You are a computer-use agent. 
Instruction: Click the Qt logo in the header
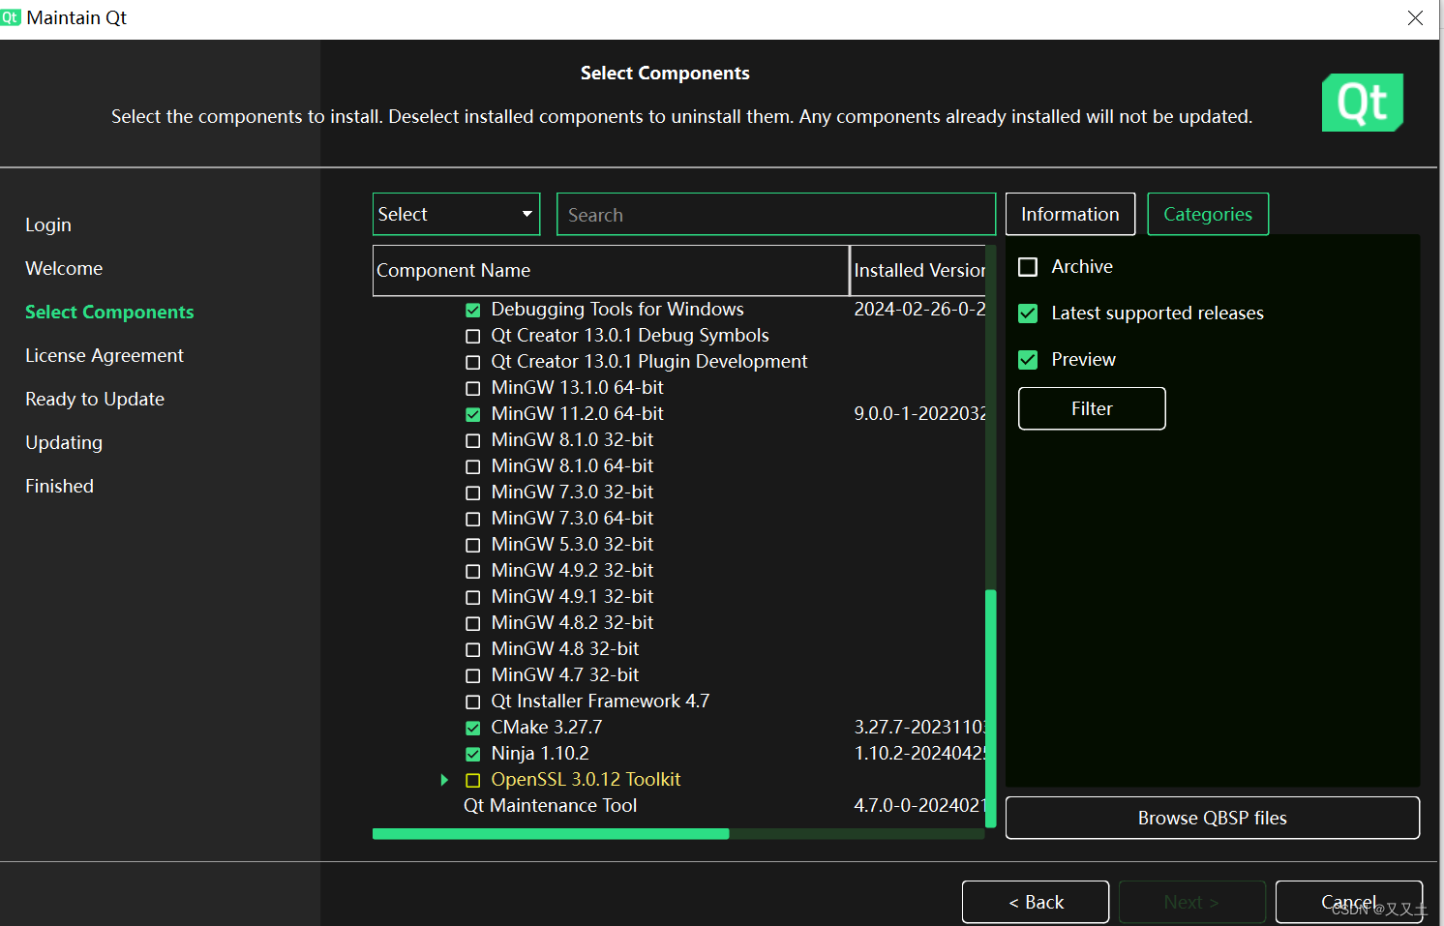click(x=1363, y=103)
